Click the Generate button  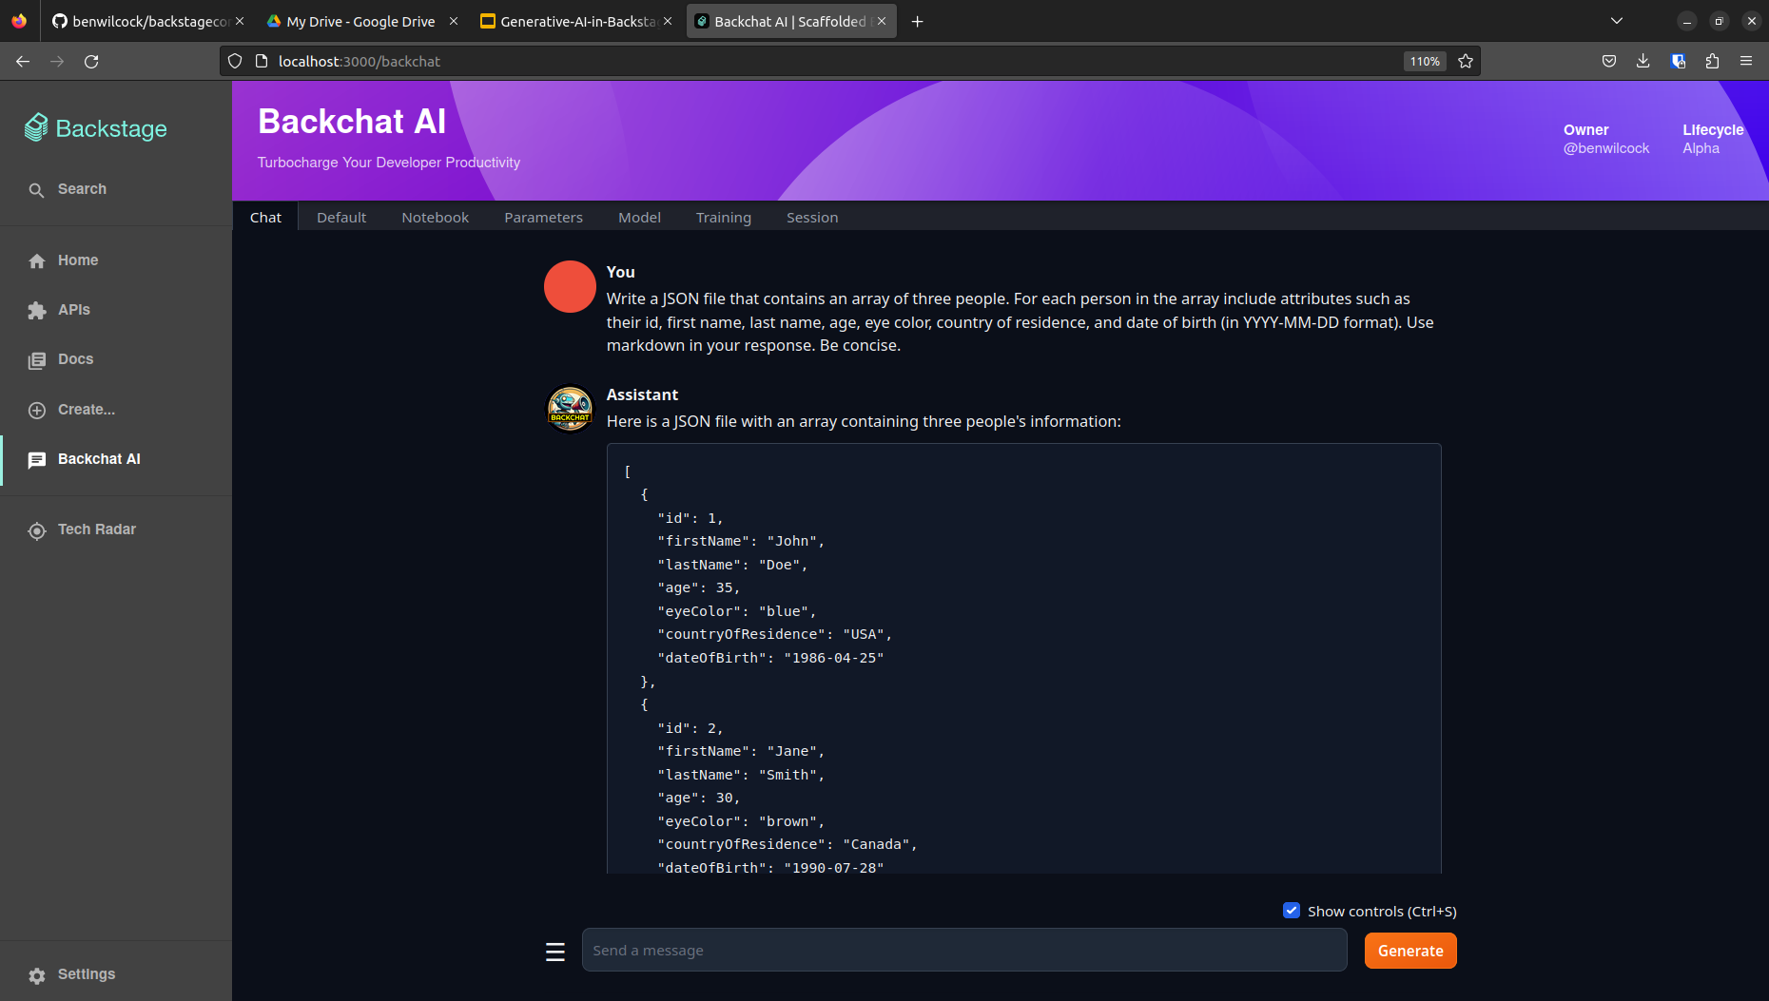(x=1410, y=951)
